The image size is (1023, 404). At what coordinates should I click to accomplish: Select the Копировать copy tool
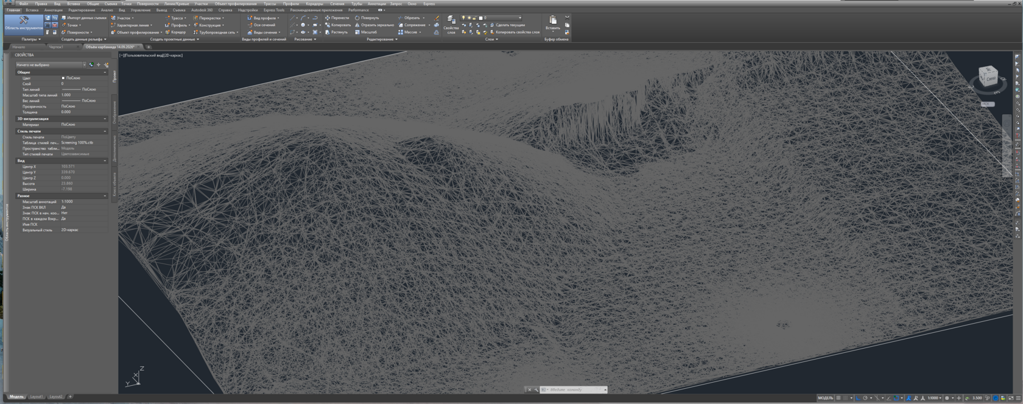337,25
